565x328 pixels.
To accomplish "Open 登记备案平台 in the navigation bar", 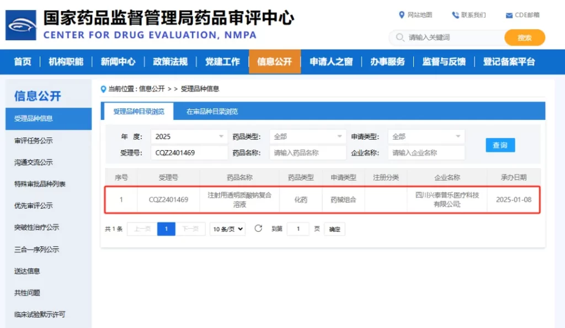I will coord(509,62).
